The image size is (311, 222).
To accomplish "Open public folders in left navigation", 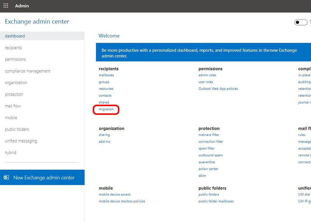I will tap(17, 129).
